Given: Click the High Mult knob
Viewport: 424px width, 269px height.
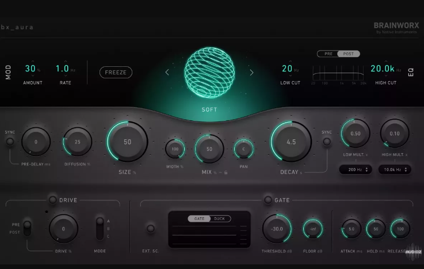Looking at the screenshot, I should [x=395, y=134].
